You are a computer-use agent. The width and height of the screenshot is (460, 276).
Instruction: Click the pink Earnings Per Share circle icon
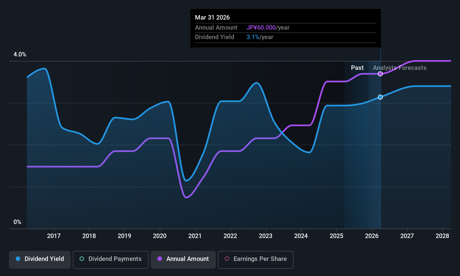tap(227, 259)
